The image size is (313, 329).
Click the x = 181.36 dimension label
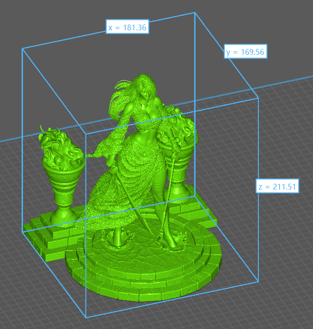(128, 27)
